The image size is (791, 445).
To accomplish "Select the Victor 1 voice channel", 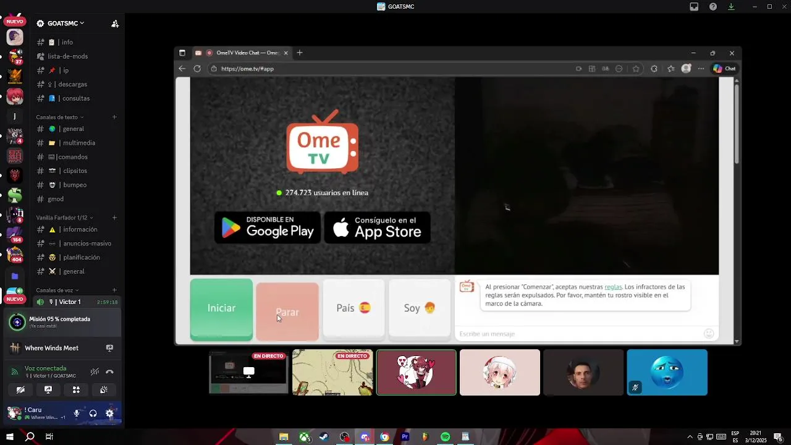I will coord(77,302).
